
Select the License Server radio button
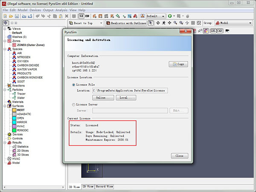73,105
